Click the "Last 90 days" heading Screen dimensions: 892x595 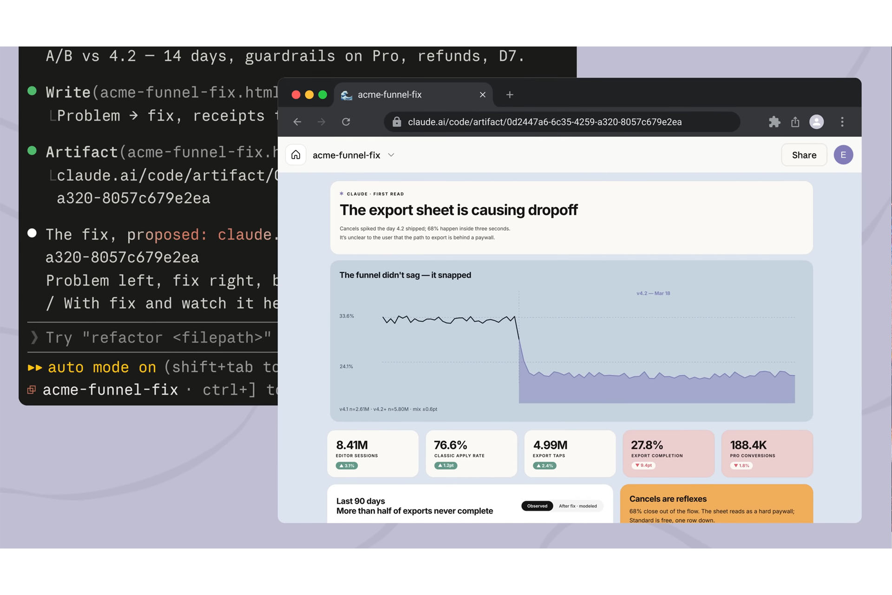click(x=361, y=501)
